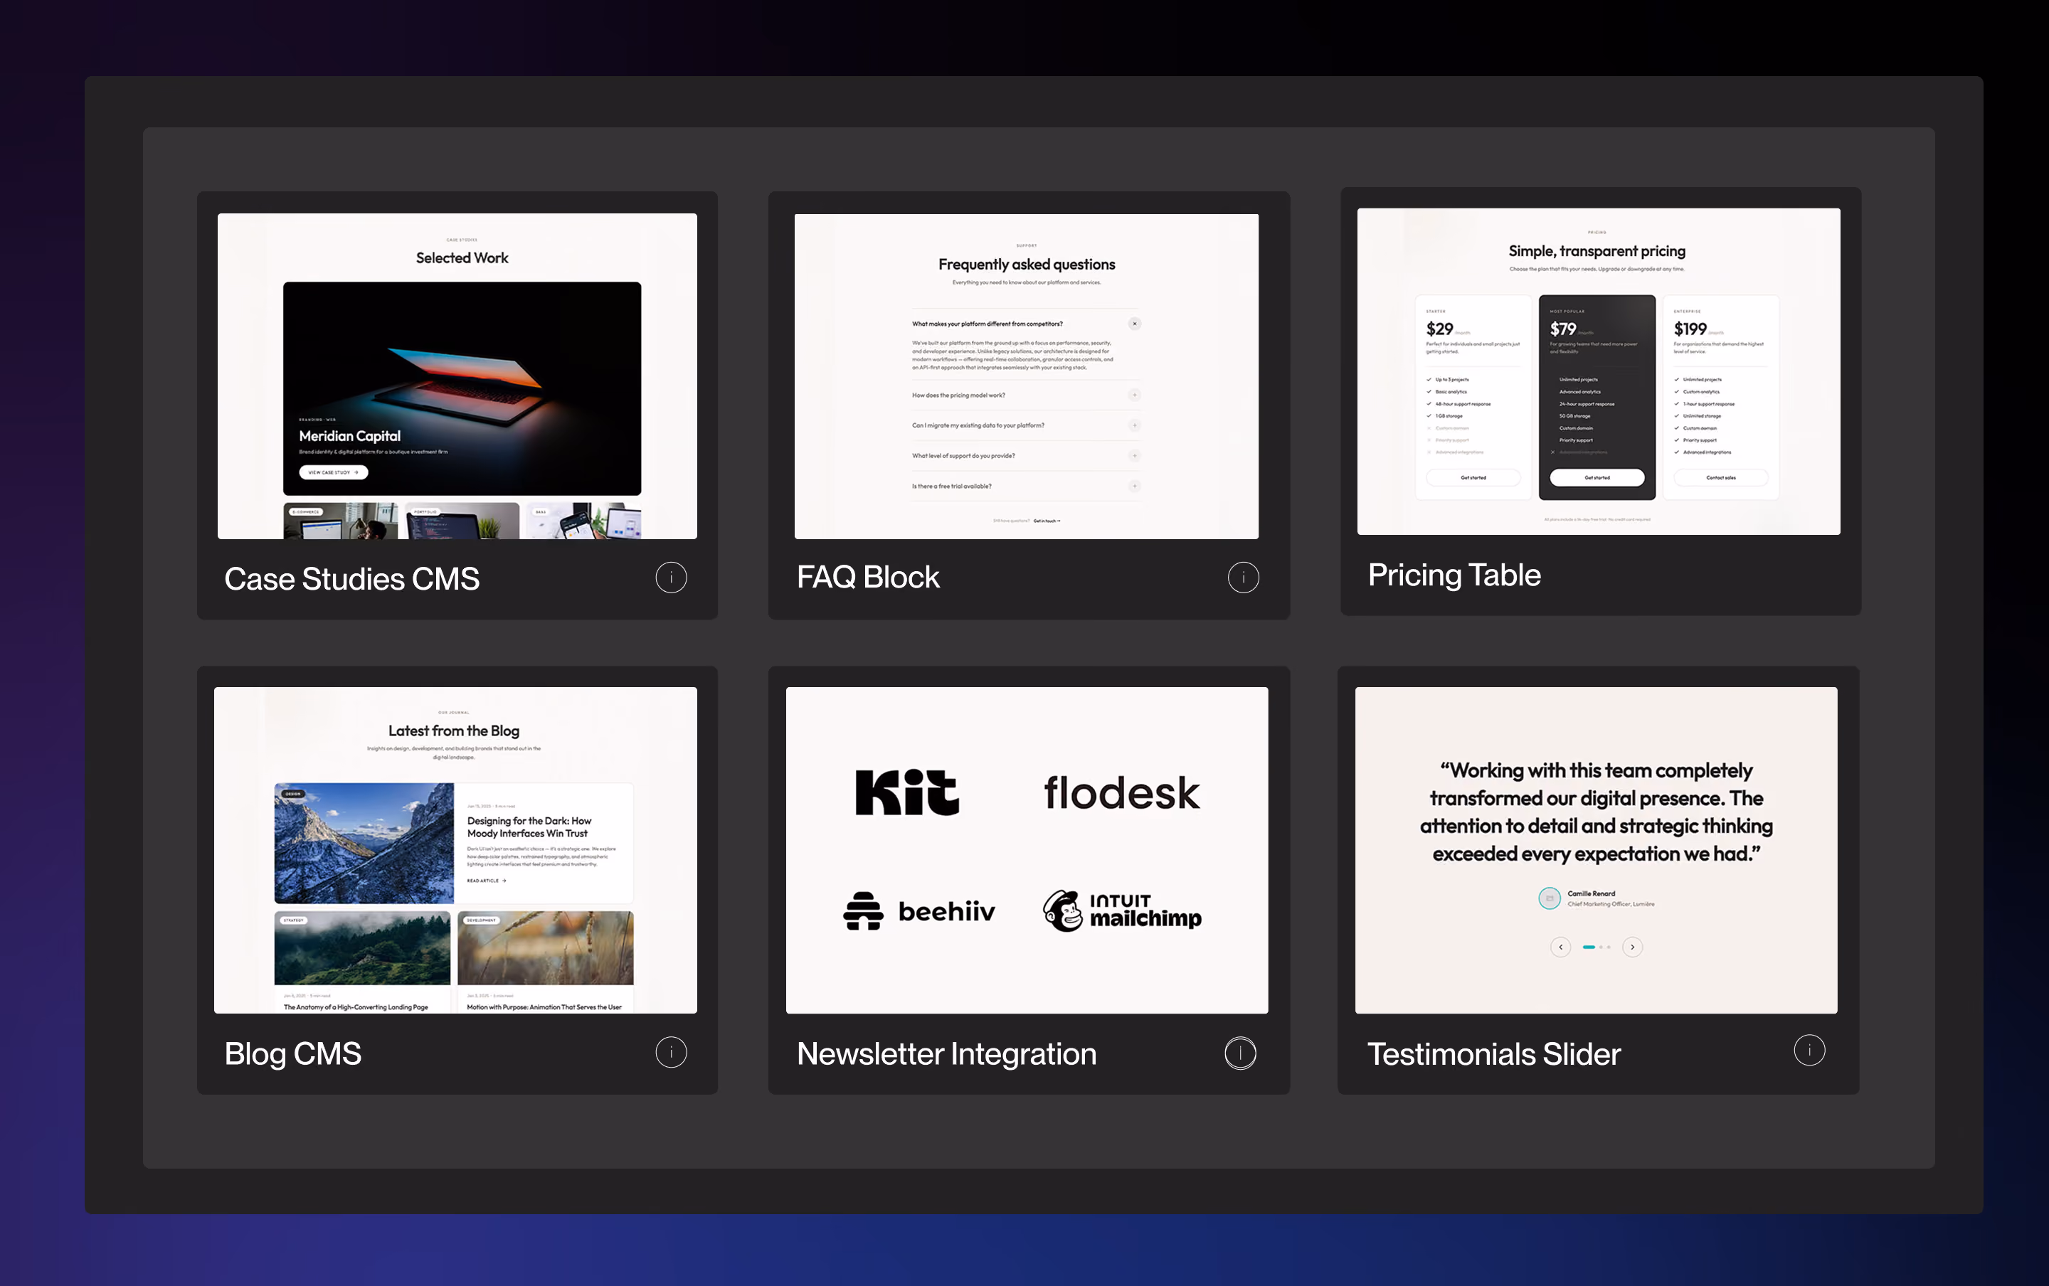The image size is (2049, 1286).
Task: Click 'Anatomy of a High-Converting Landing Page' title
Action: (356, 1007)
